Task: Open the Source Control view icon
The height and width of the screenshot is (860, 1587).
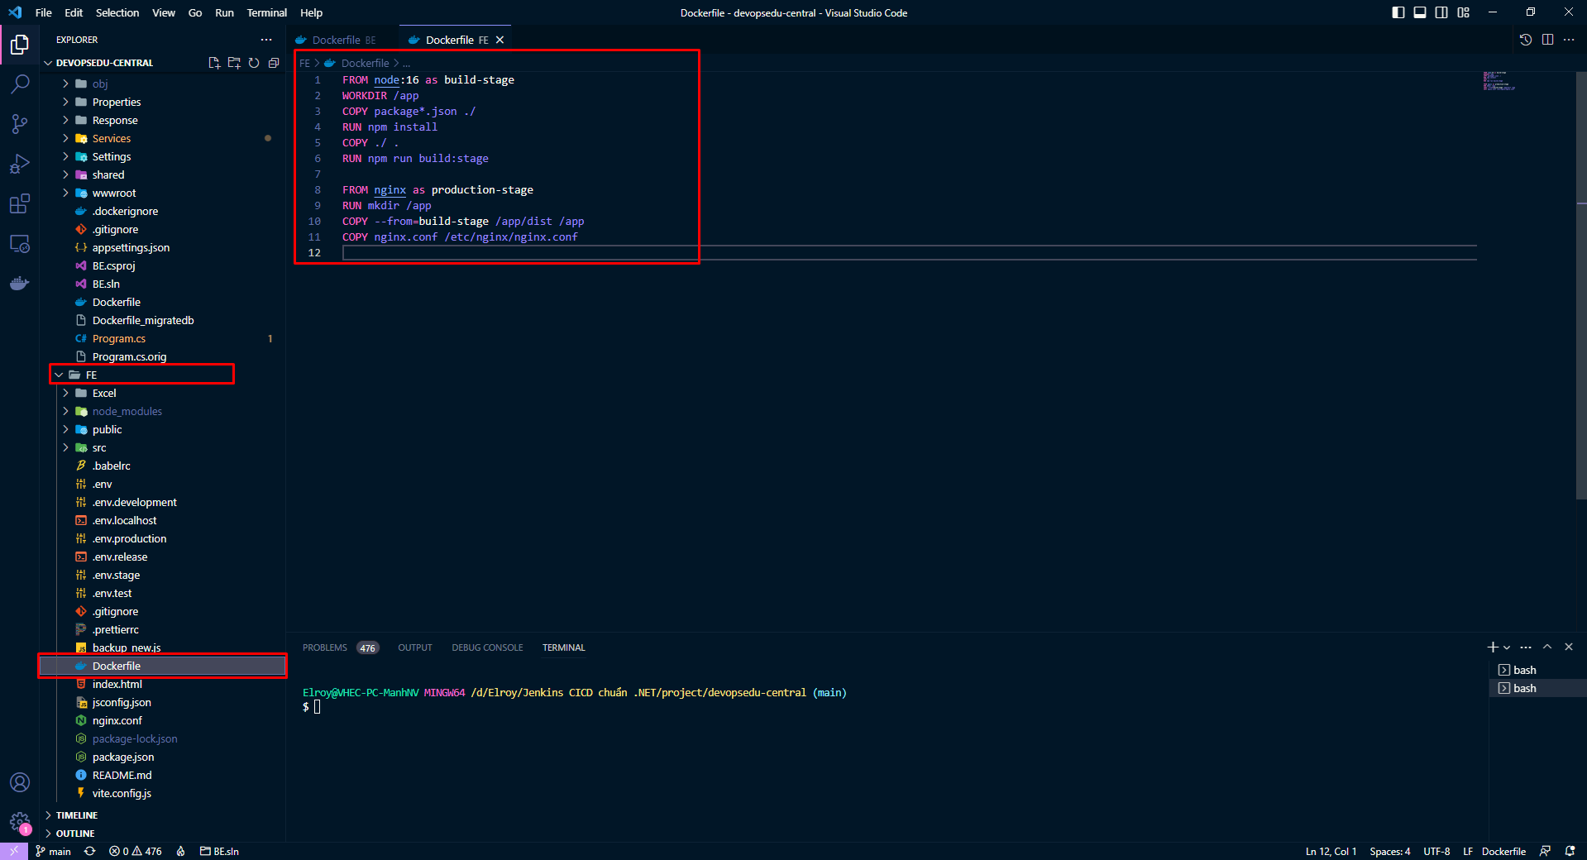Action: pos(20,124)
